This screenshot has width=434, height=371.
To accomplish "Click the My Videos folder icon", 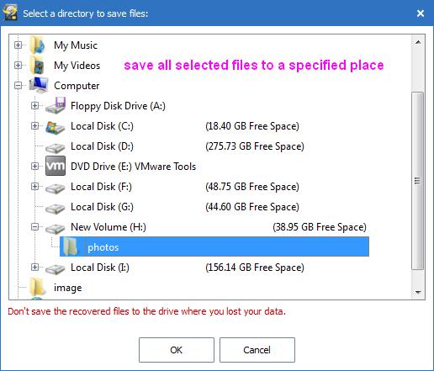I will [x=37, y=66].
